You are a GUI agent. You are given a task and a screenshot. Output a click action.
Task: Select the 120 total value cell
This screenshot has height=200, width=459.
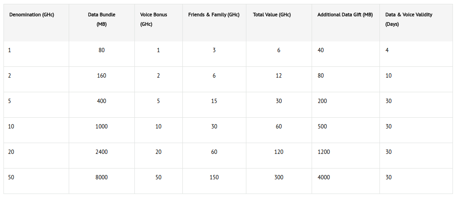(x=279, y=152)
